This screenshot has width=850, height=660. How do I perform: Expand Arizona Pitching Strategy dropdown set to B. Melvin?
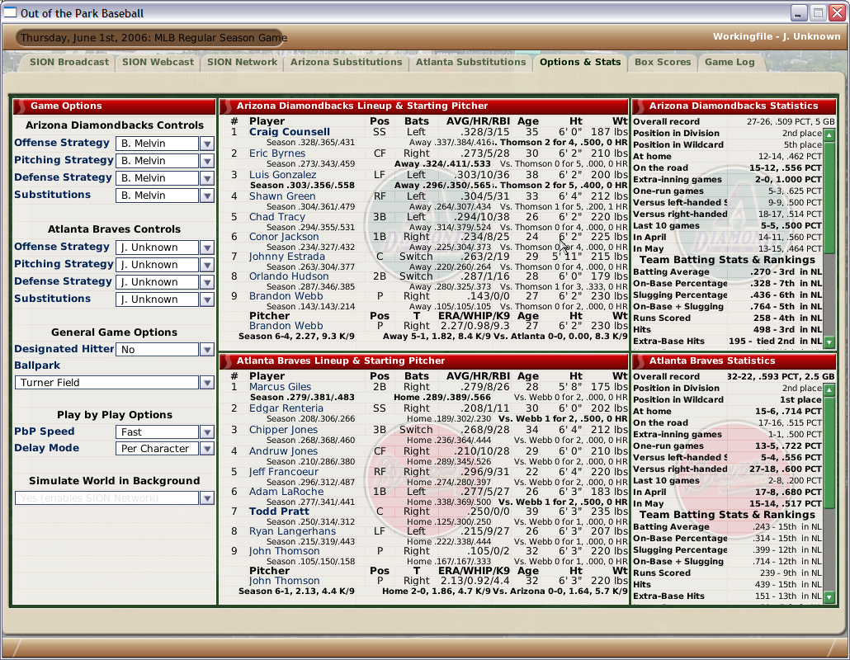[165, 161]
